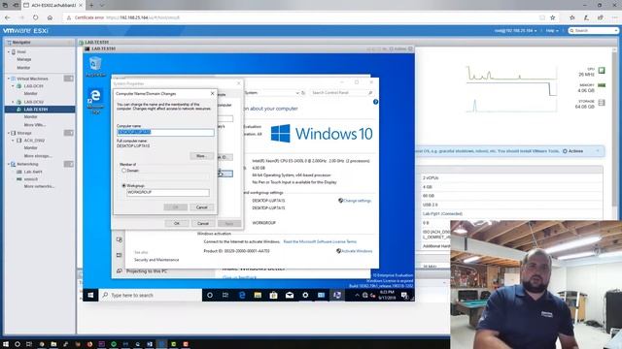Click the help icon in System window
The width and height of the screenshot is (622, 349).
point(375,102)
